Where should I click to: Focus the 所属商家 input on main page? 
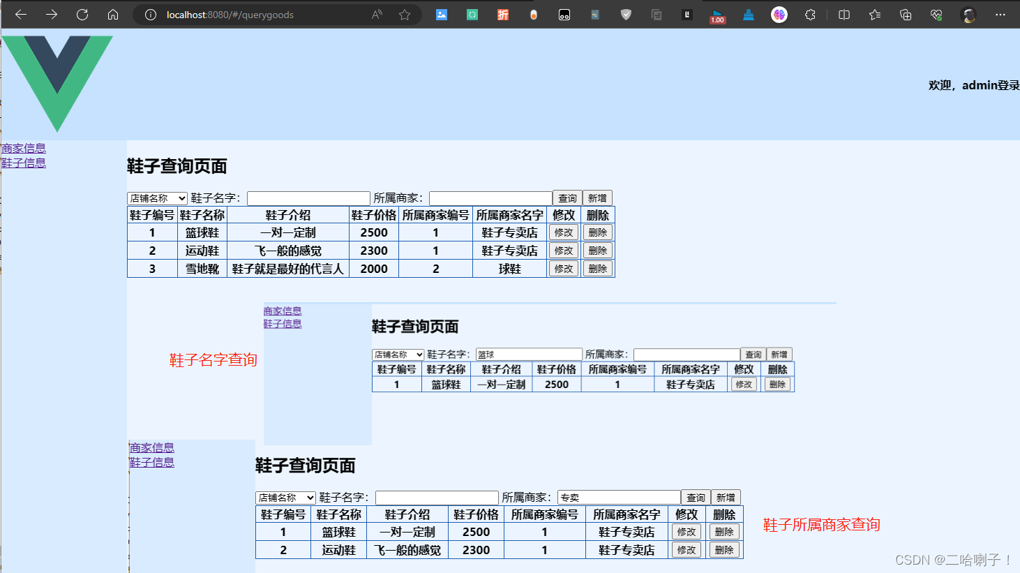pos(490,198)
